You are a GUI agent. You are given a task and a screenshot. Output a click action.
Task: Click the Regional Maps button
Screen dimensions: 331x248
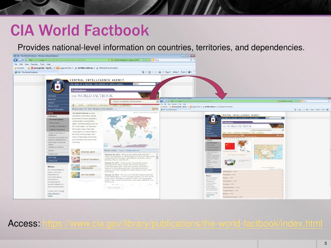tap(86, 152)
